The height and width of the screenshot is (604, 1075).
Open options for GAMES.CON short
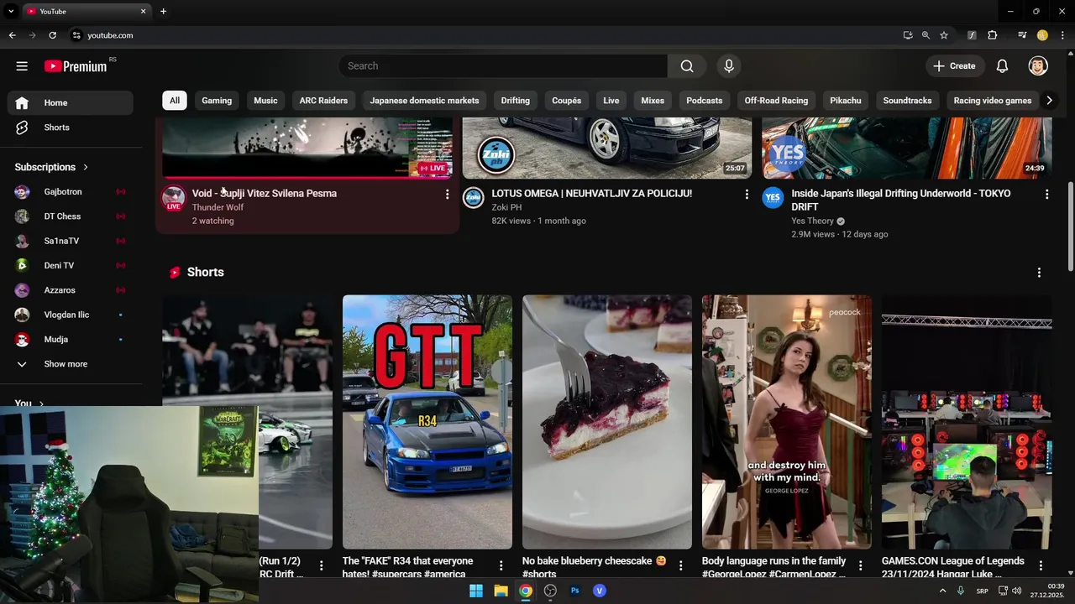tap(1041, 566)
